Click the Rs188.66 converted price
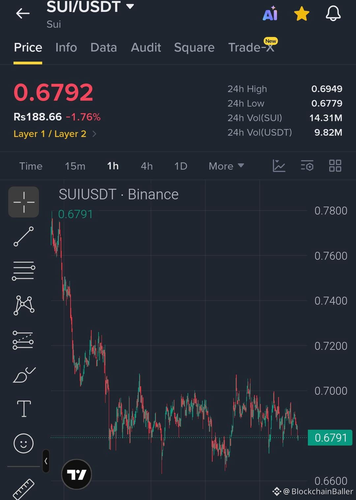The height and width of the screenshot is (500, 356). 38,117
